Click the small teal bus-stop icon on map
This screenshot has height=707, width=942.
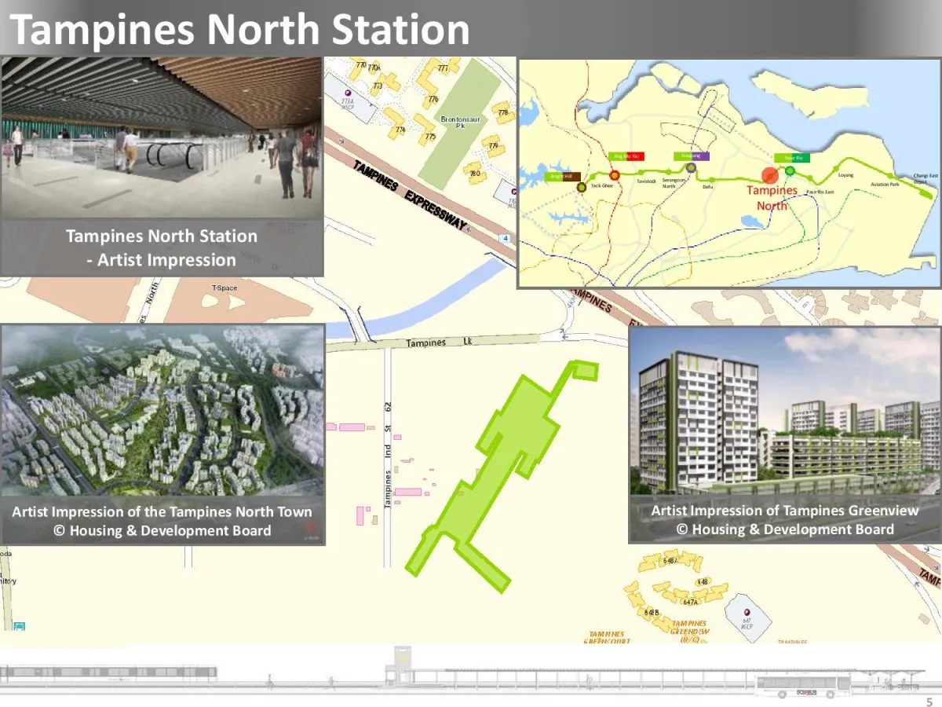[19, 626]
